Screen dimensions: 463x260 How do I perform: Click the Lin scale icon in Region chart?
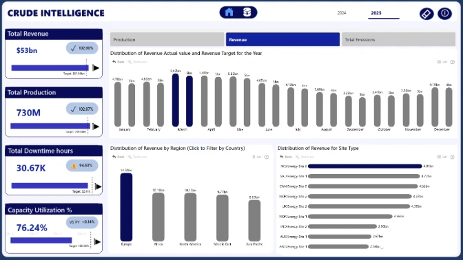257,157
